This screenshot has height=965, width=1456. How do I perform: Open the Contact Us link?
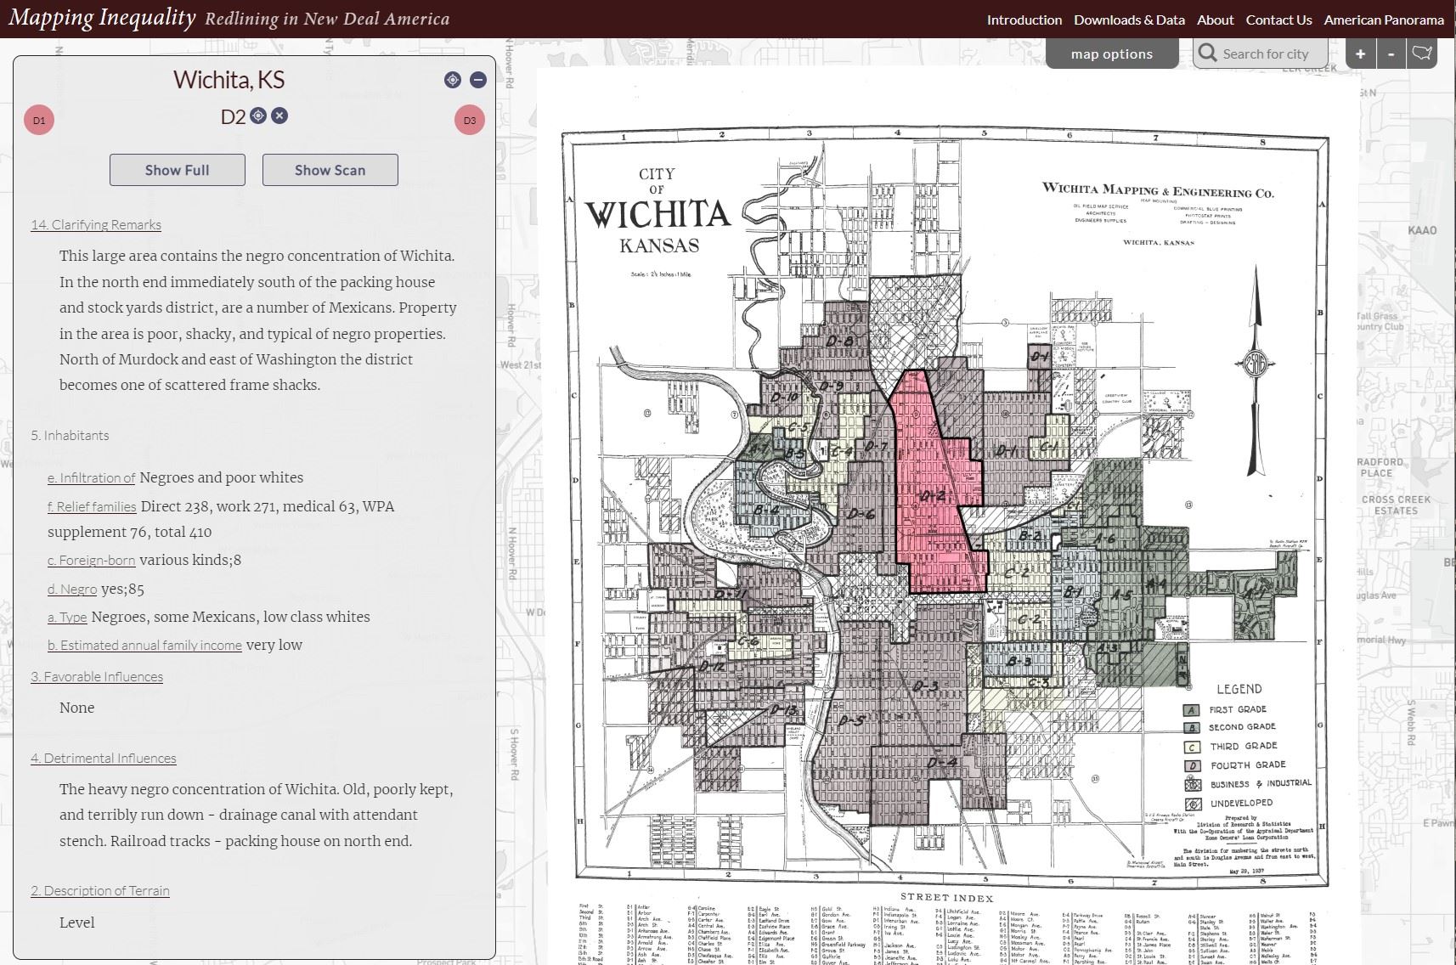1278,20
